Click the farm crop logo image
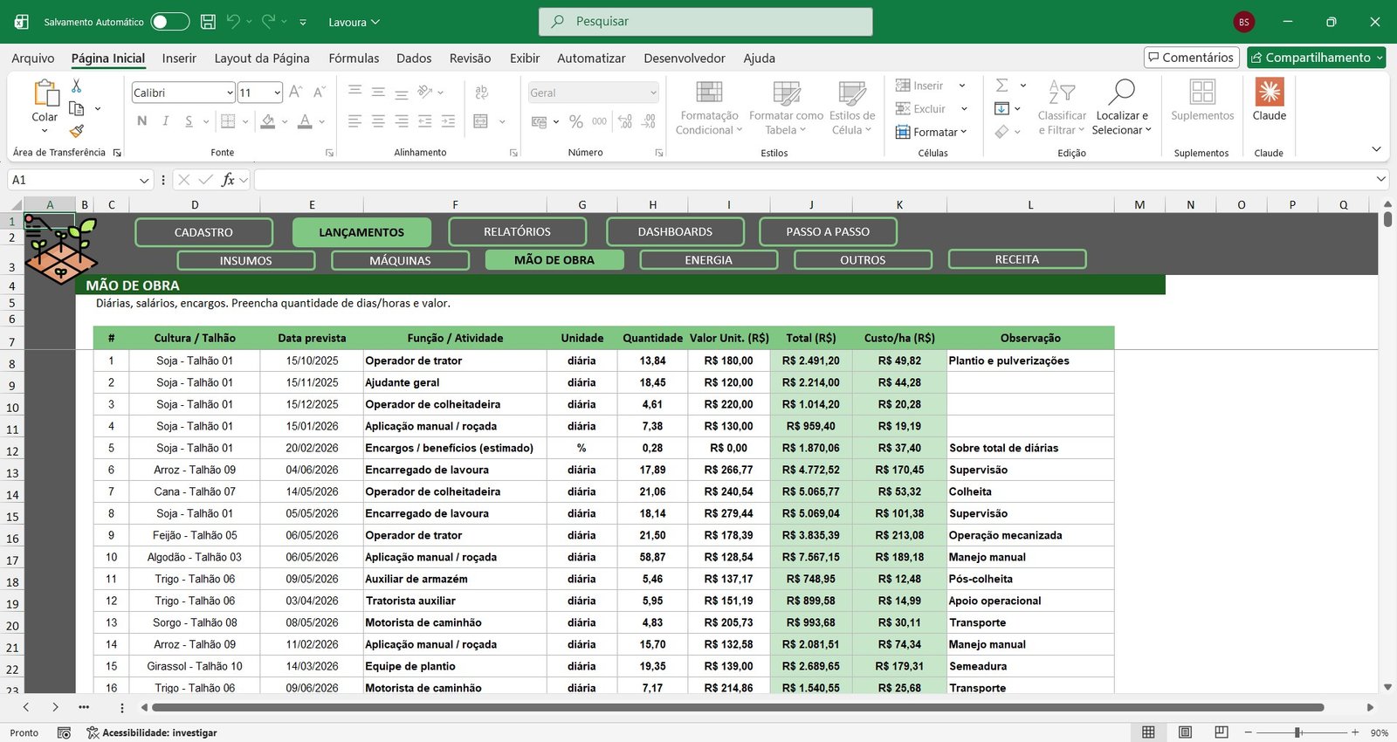 click(60, 250)
